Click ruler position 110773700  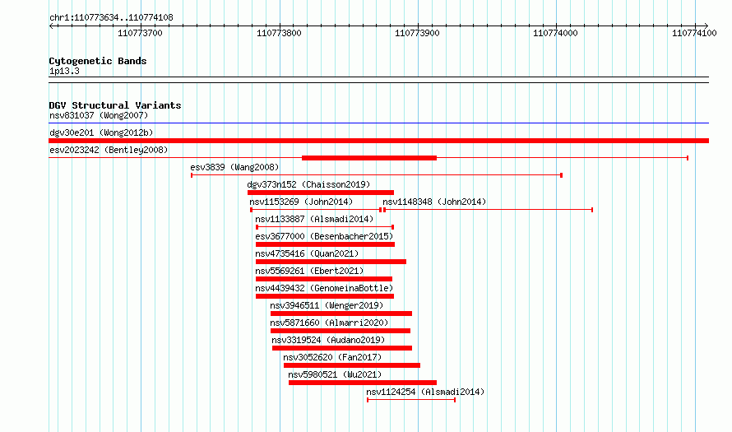click(x=140, y=33)
